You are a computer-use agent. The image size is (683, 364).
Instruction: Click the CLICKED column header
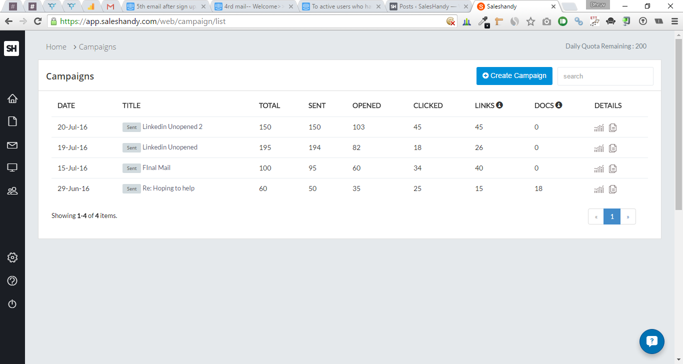[x=428, y=105]
